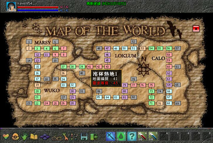Click the green exit door icon
The image size is (213, 143).
point(94,137)
